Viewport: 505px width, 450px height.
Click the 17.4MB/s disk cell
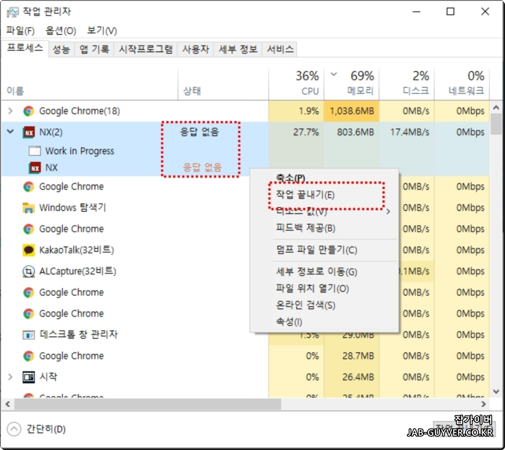coord(407,132)
